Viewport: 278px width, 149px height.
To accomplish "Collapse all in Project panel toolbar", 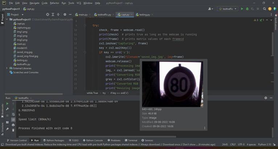I will pos(57,15).
